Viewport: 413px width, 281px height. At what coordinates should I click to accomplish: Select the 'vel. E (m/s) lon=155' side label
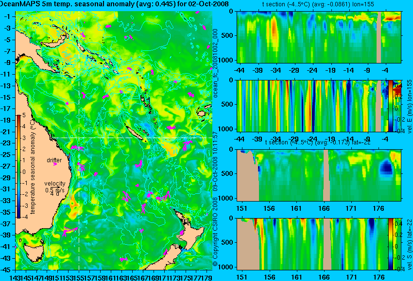pyautogui.click(x=409, y=107)
